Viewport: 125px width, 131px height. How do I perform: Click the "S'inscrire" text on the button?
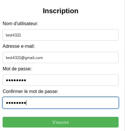pyautogui.click(x=61, y=122)
